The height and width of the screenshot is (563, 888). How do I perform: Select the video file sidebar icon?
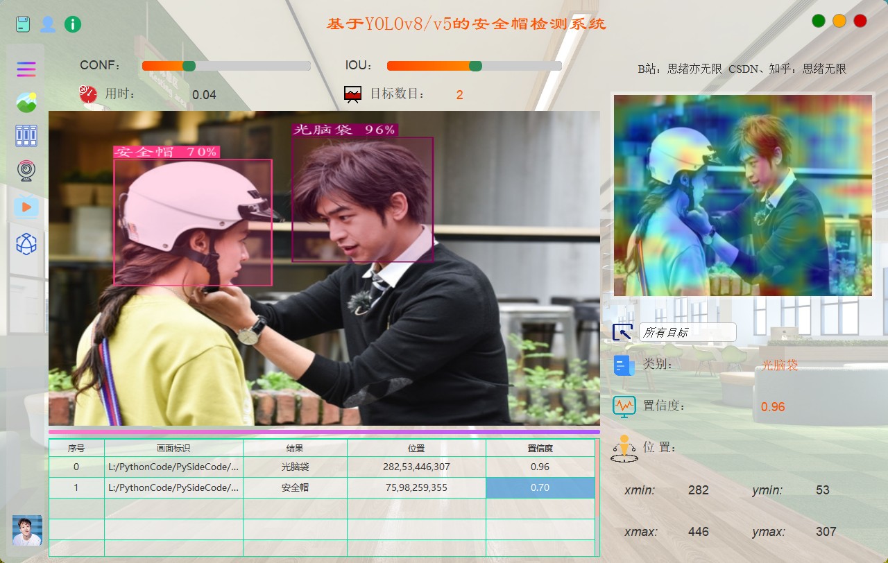26,207
